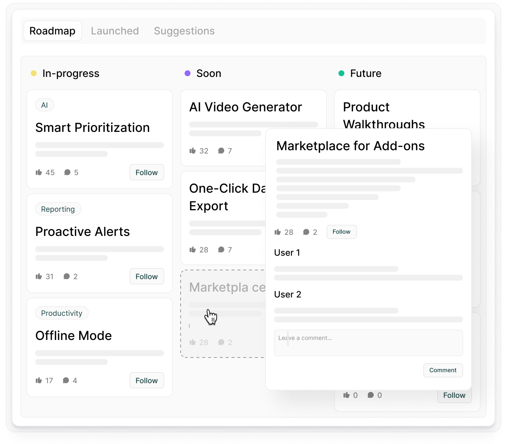Image resolution: width=507 pixels, height=444 pixels.
Task: Click comment icon on Smart Prioritization
Action: (x=67, y=172)
